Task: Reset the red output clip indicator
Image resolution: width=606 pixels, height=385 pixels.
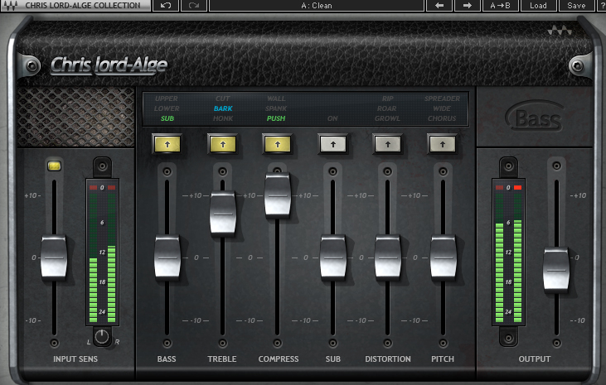Action: point(517,188)
